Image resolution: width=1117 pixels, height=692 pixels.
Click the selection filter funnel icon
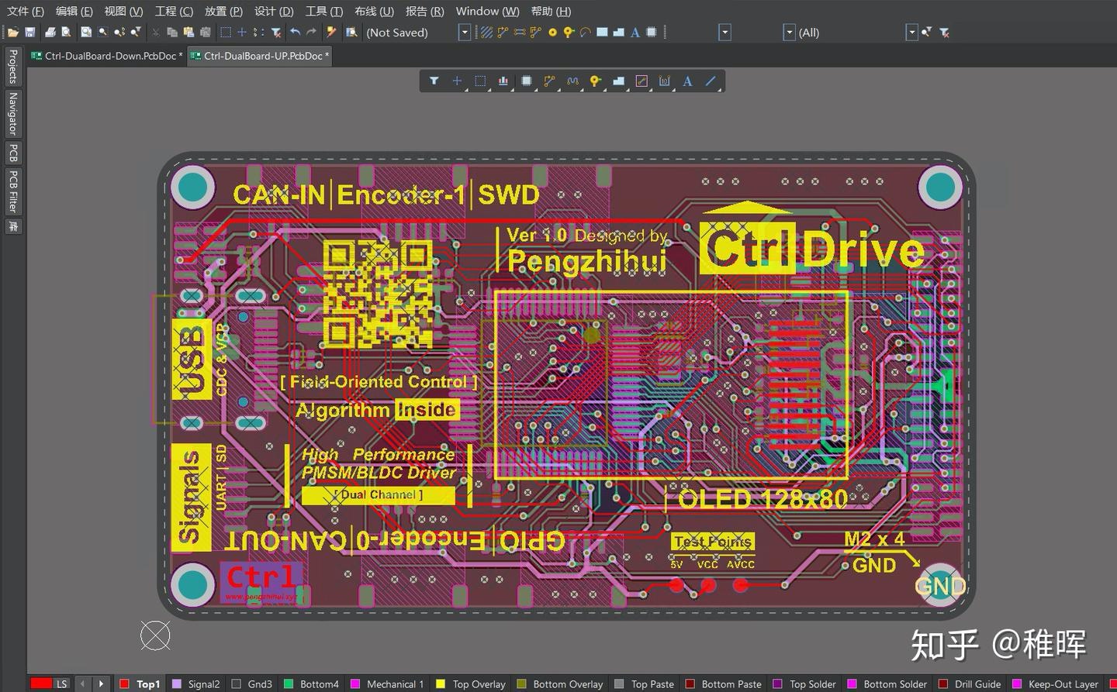(434, 81)
